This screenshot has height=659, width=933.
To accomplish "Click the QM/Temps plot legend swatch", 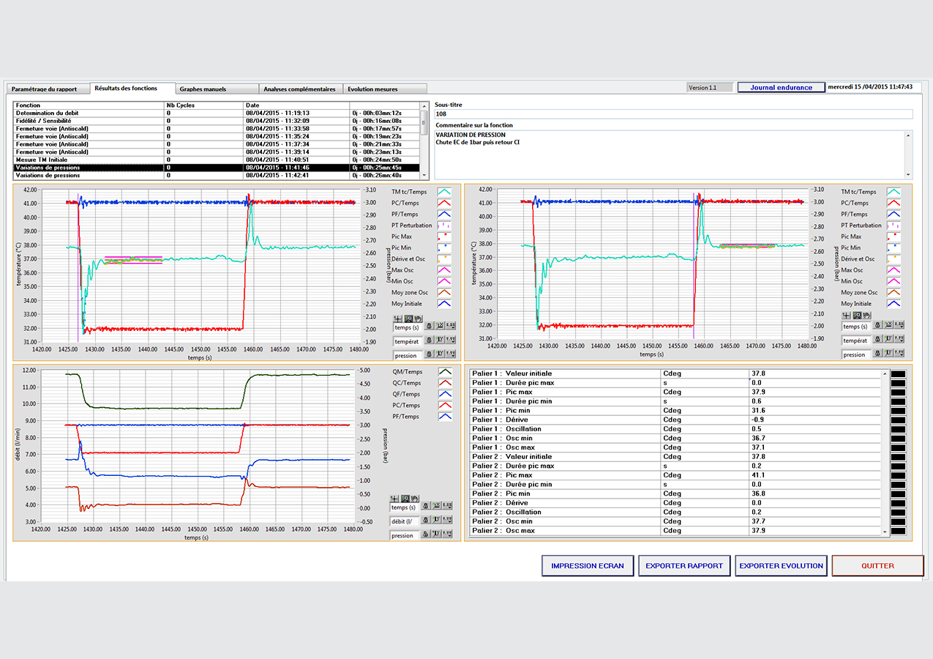I will (444, 372).
